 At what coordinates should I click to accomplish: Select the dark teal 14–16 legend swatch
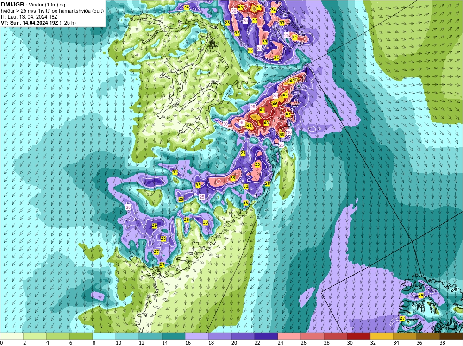point(174,336)
